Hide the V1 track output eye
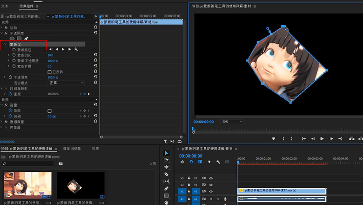The image size is (363, 205). point(211,191)
